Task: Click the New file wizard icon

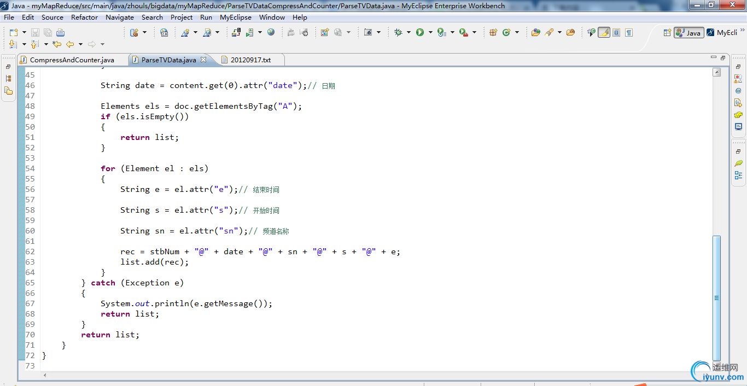Action: (x=14, y=32)
